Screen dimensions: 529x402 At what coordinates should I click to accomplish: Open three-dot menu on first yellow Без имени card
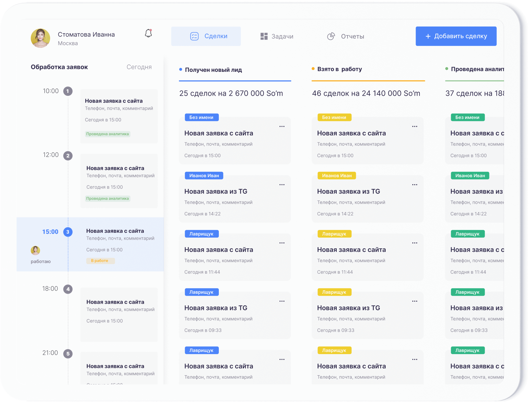point(415,126)
